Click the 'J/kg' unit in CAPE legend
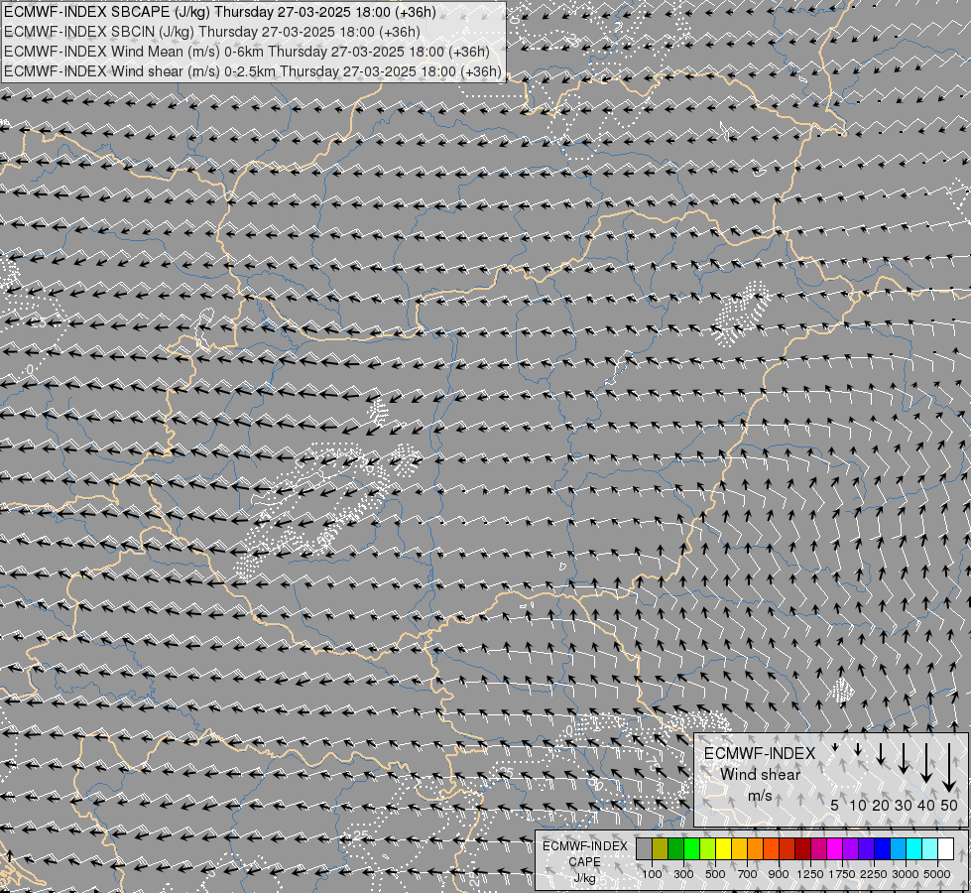971x893 pixels. coord(584,878)
